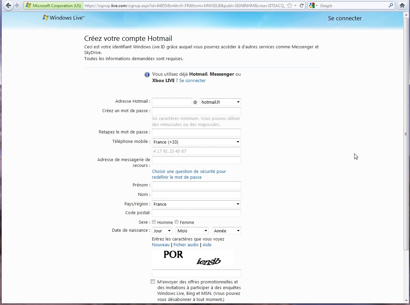Select the Homme radio button
Image resolution: width=410 pixels, height=305 pixels.
click(154, 222)
